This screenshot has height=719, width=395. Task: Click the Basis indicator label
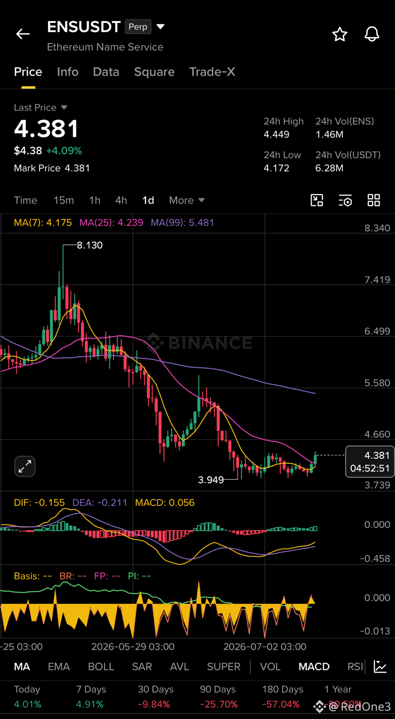coord(33,576)
